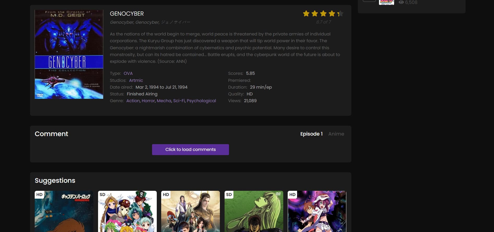The width and height of the screenshot is (494, 232).
Task: Rate Genocyber with the third star
Action: (323, 14)
